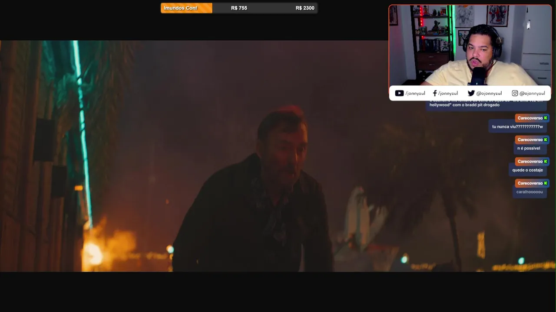Click Kick badge above 'tu nunca viu' message
556x312 pixels.
pos(546,118)
